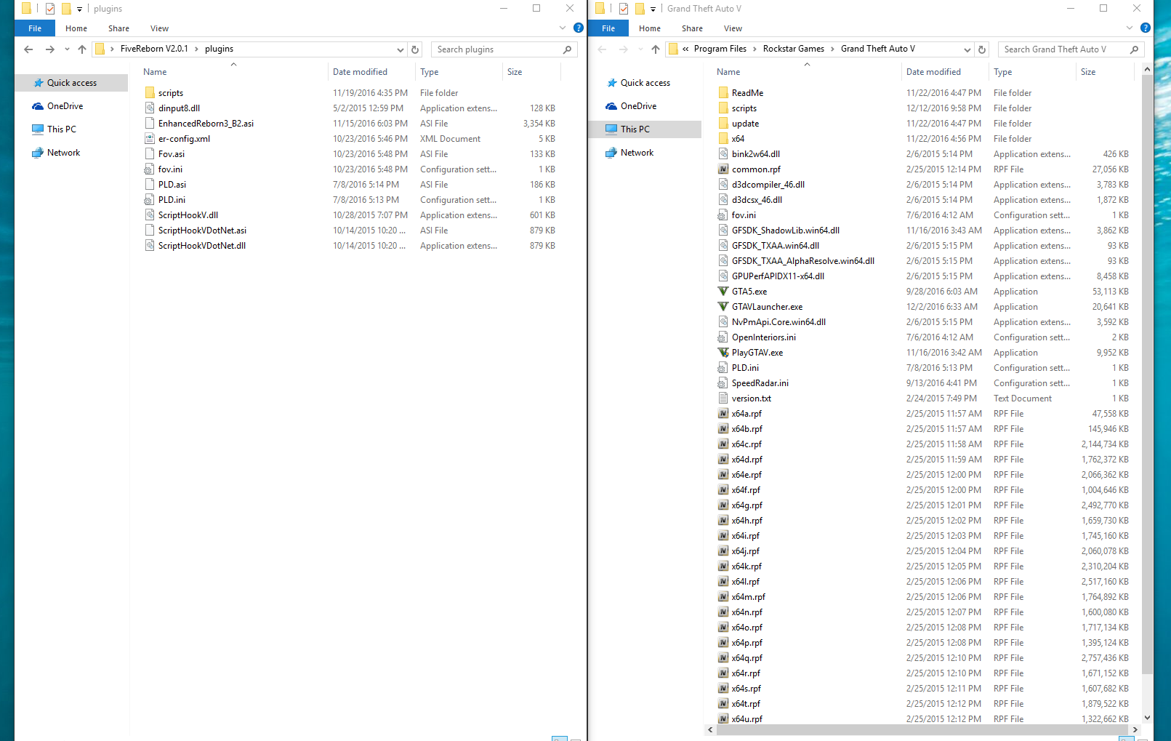The width and height of the screenshot is (1171, 741).
Task: Select Quick access in Grand Theft Auto V window
Action: pyautogui.click(x=645, y=83)
